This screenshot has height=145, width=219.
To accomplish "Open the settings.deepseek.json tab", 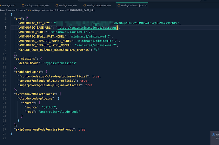I will [x=99, y=5].
